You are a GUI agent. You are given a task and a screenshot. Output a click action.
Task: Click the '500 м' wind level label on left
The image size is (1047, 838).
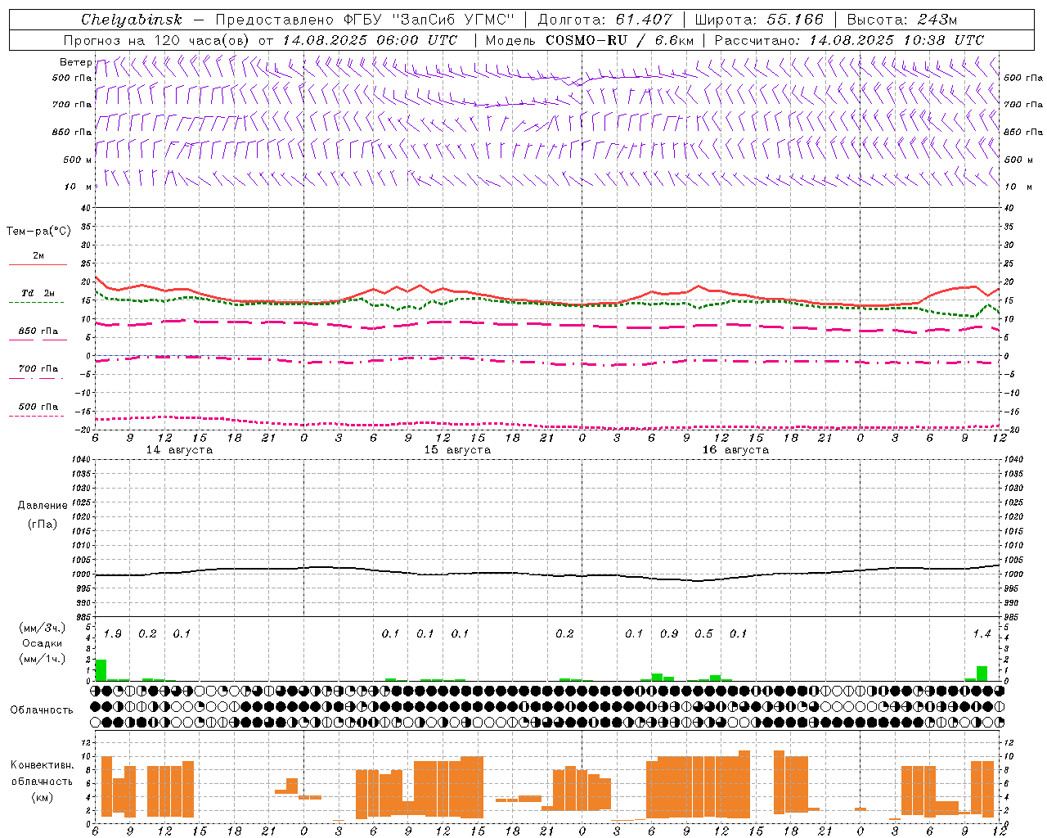pos(79,160)
